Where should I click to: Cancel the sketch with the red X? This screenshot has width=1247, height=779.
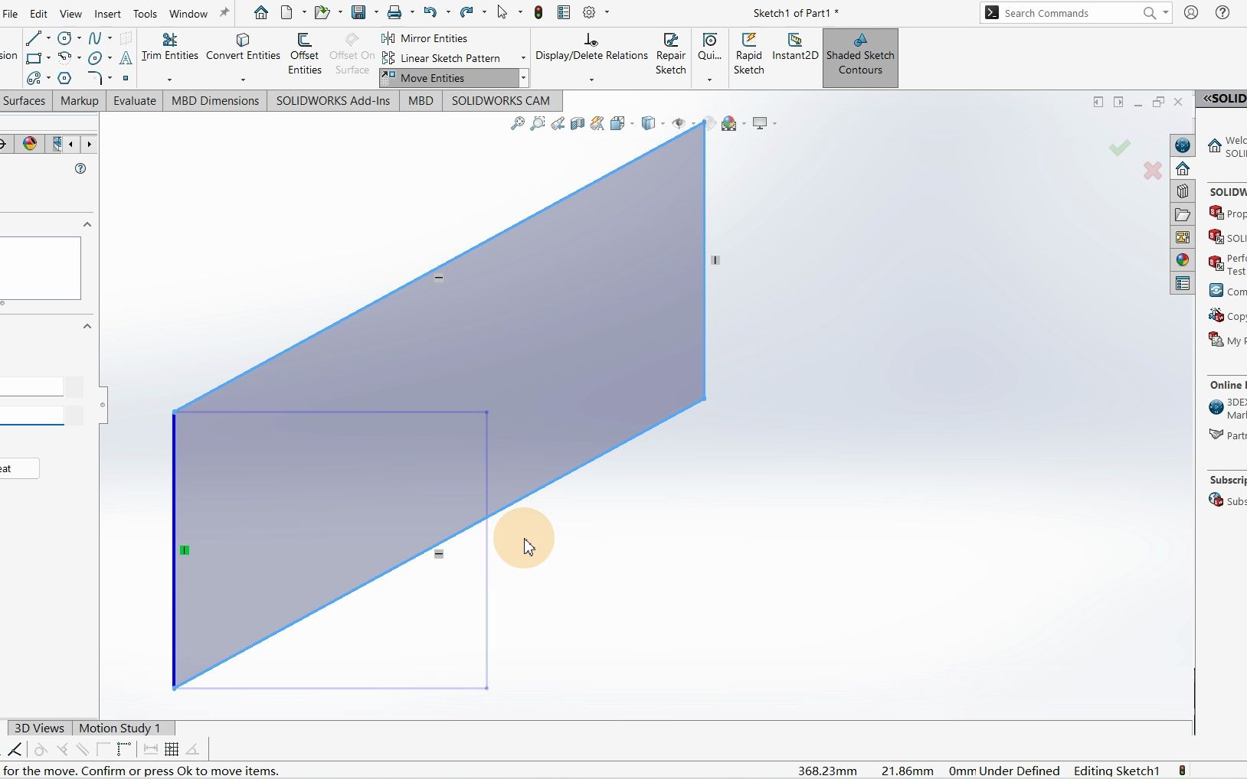point(1151,171)
